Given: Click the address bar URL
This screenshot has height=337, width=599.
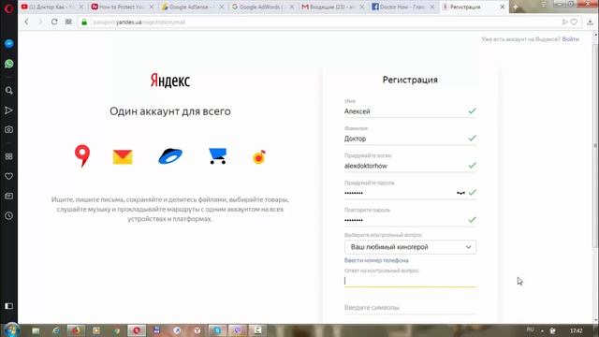Looking at the screenshot, I should click(x=139, y=22).
